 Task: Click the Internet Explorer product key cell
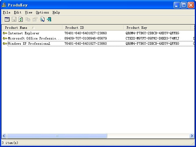pos(153,33)
